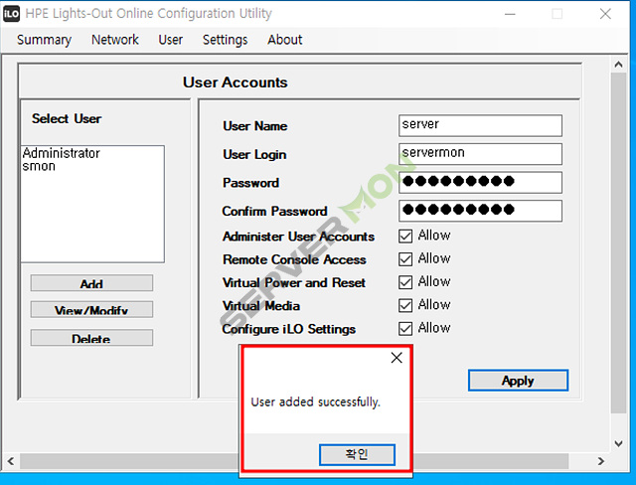Toggle Virtual Power and Reset Allow checkbox

[x=405, y=282]
